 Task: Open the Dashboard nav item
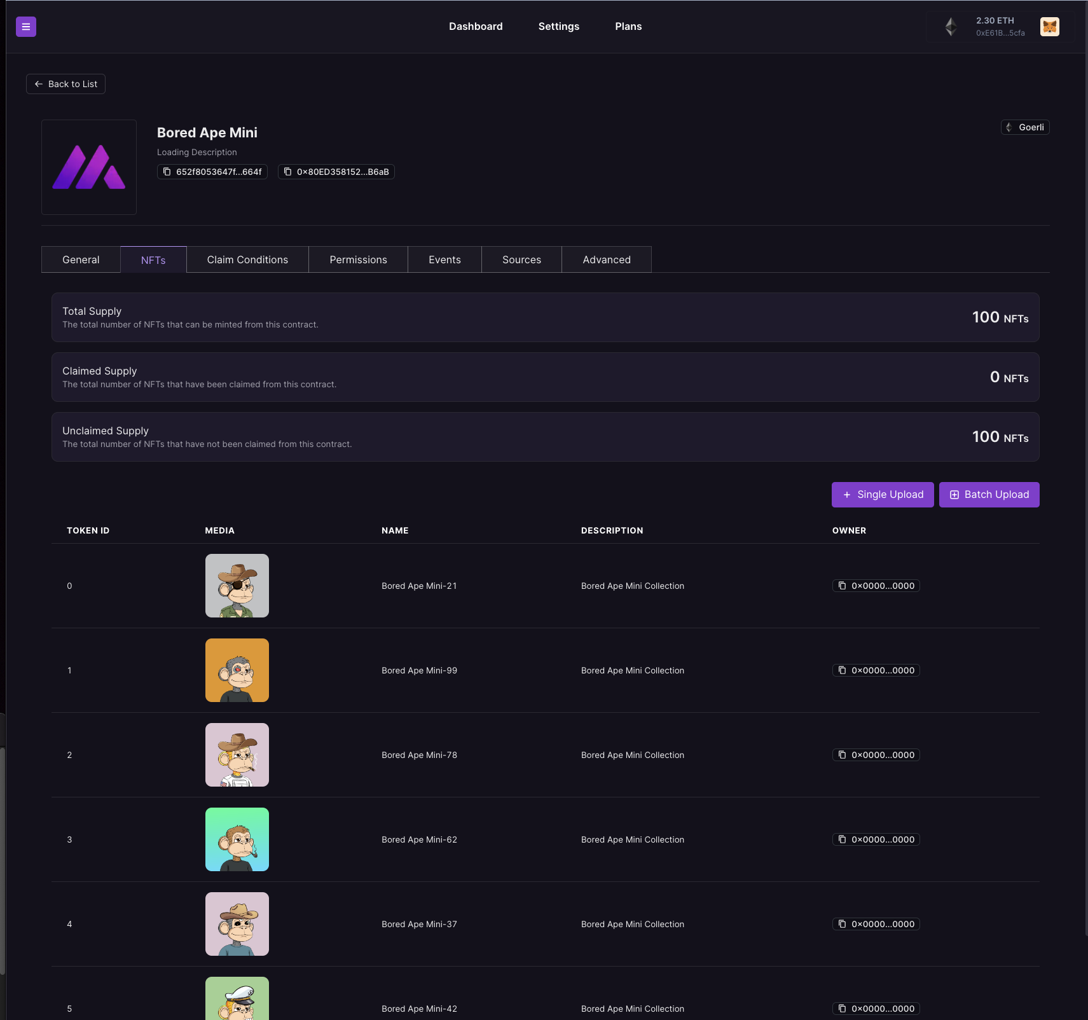[476, 27]
